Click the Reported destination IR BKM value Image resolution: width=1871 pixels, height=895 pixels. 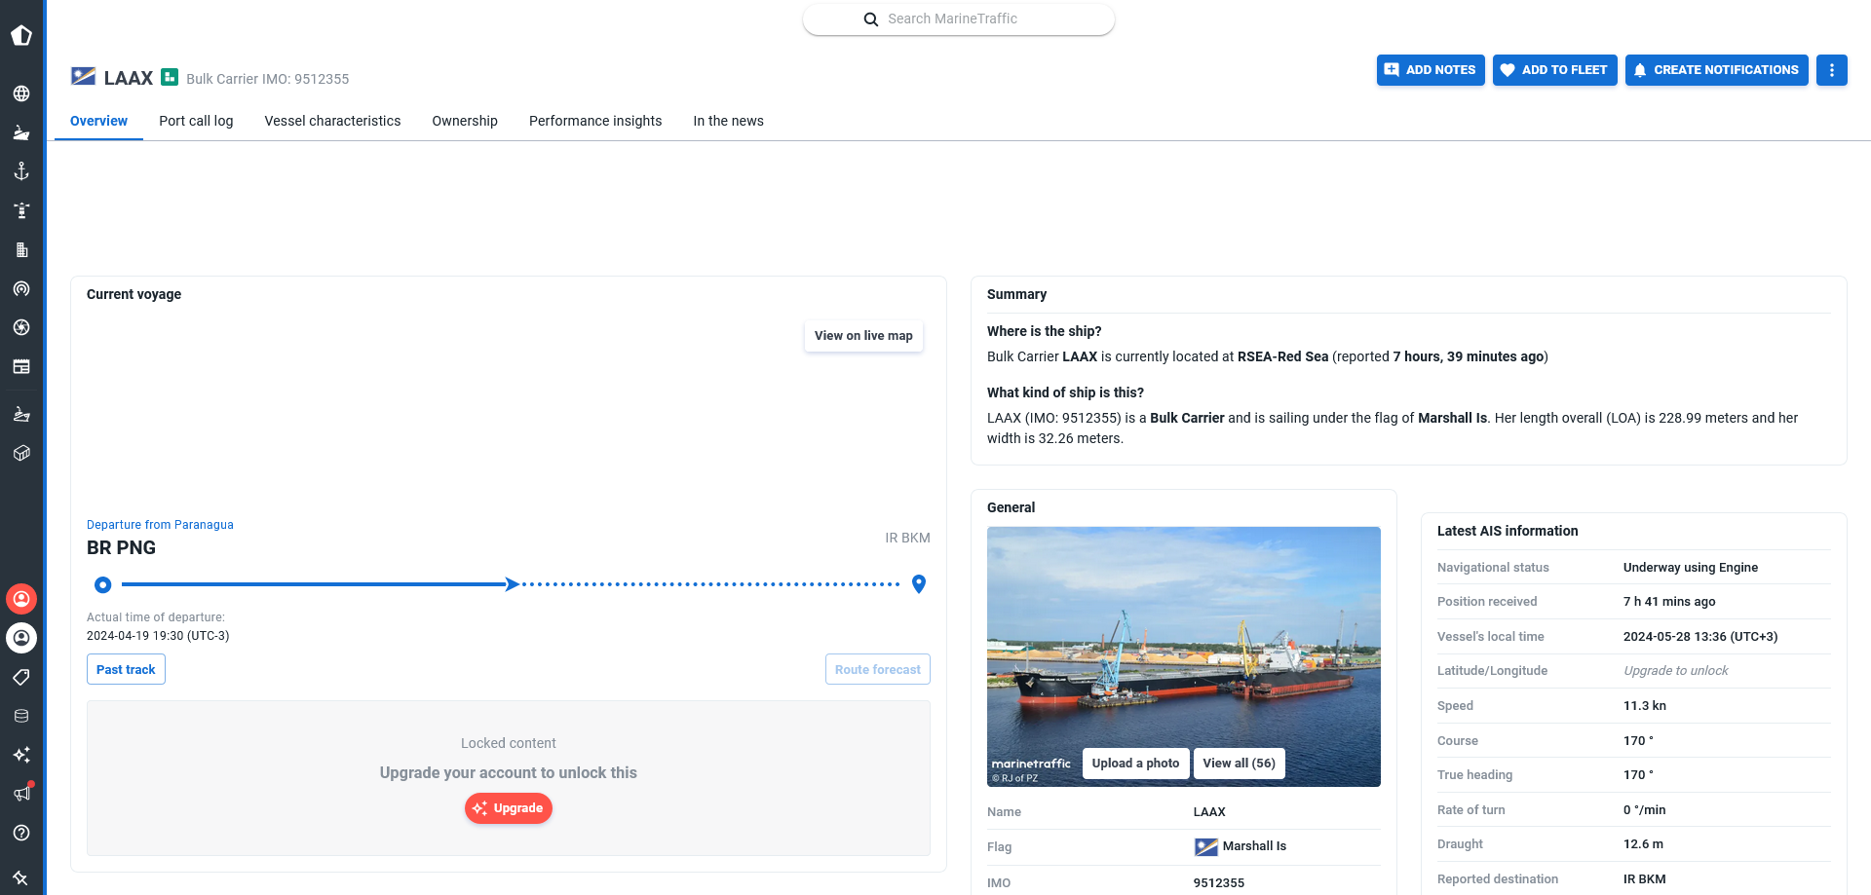[x=1644, y=879]
